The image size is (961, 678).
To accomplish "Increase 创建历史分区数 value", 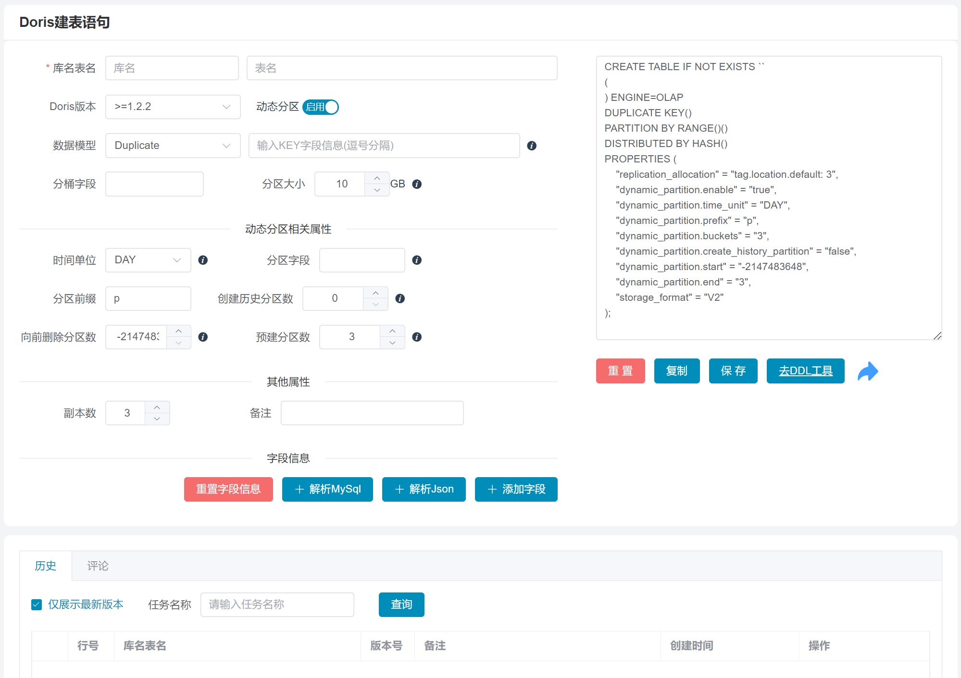I will (x=376, y=293).
